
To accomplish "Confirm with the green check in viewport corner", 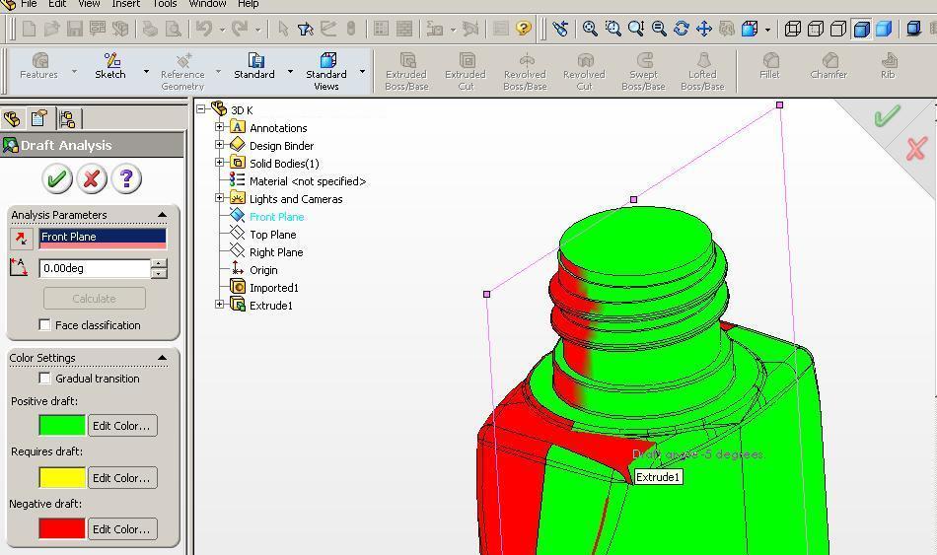I will click(x=887, y=115).
